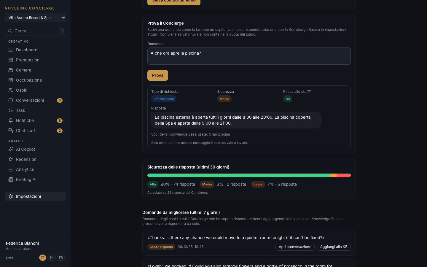The width and height of the screenshot is (427, 267).
Task: Click the Prenotazioni calendar icon
Action: point(11,60)
